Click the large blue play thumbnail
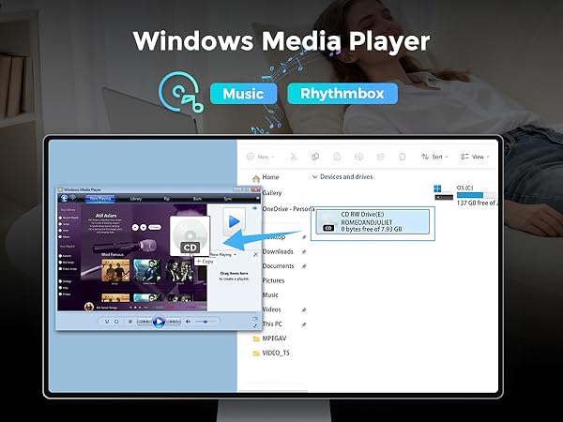Image resolution: width=563 pixels, height=422 pixels. pos(234,221)
